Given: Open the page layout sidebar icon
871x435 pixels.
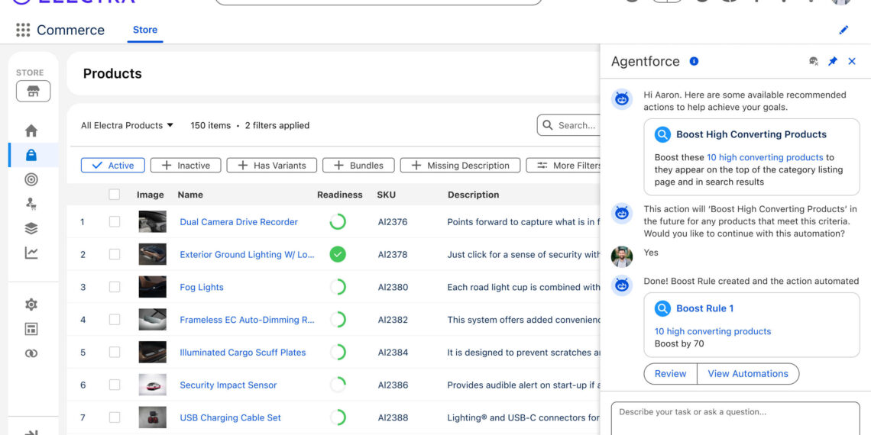Looking at the screenshot, I should [31, 329].
